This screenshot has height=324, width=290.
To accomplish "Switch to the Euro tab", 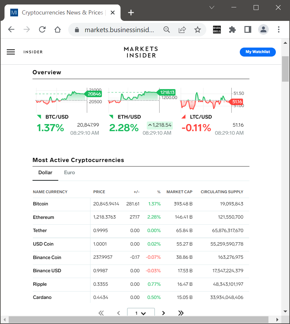I will [70, 173].
